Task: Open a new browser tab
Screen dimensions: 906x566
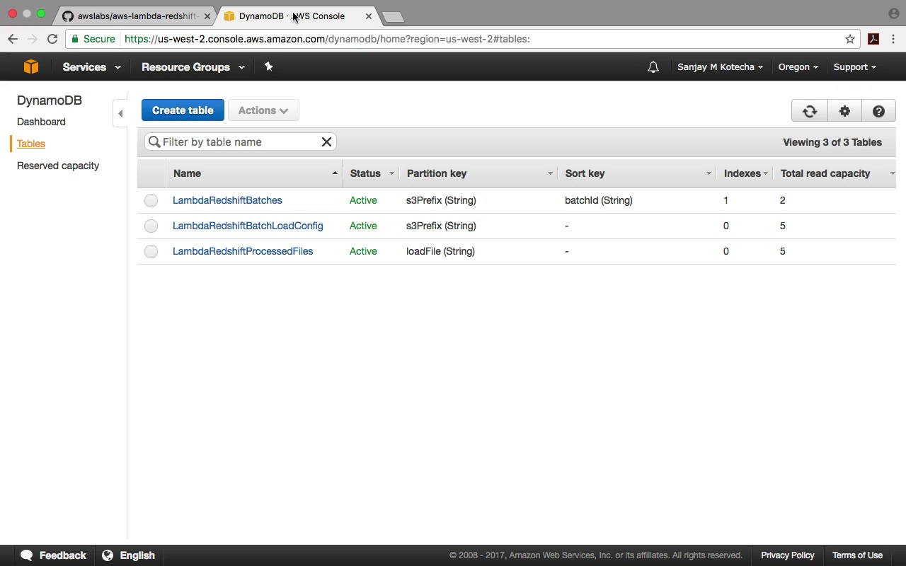Action: click(x=392, y=17)
